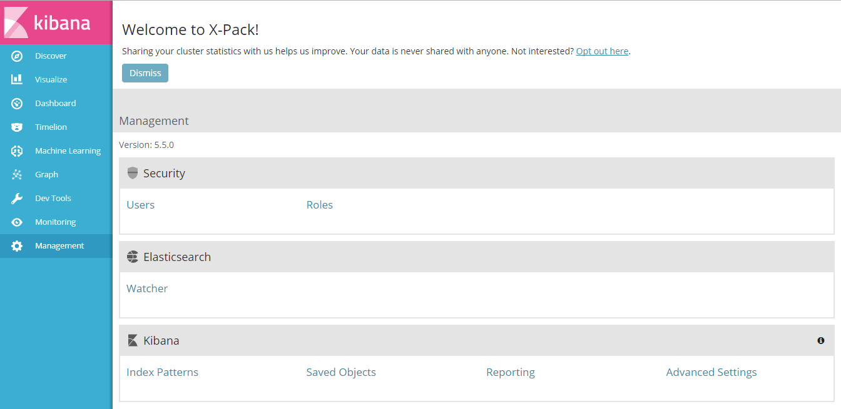Click the 'Opt out here' link

click(602, 51)
